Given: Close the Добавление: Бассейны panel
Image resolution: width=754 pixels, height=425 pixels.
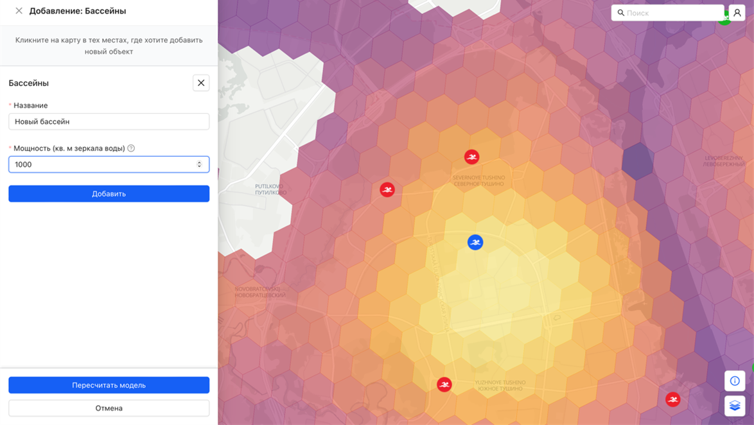Looking at the screenshot, I should tap(19, 11).
